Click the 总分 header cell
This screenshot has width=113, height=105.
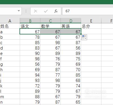point(91,26)
